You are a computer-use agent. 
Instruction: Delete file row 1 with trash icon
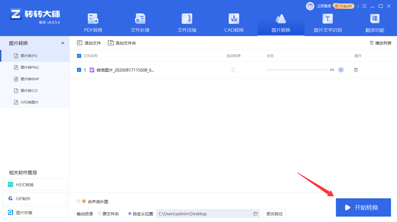[356, 70]
